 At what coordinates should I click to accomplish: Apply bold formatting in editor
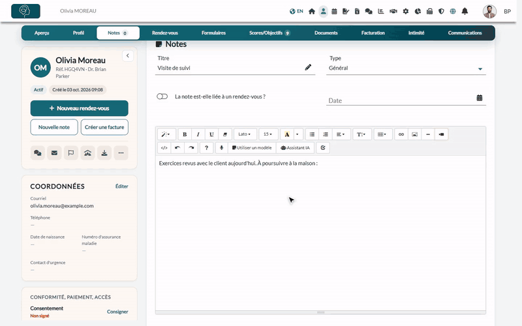point(185,134)
